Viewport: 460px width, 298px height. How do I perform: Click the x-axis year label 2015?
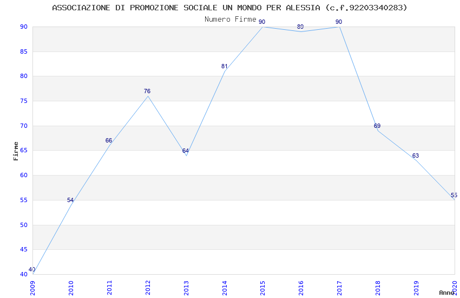coord(262,288)
